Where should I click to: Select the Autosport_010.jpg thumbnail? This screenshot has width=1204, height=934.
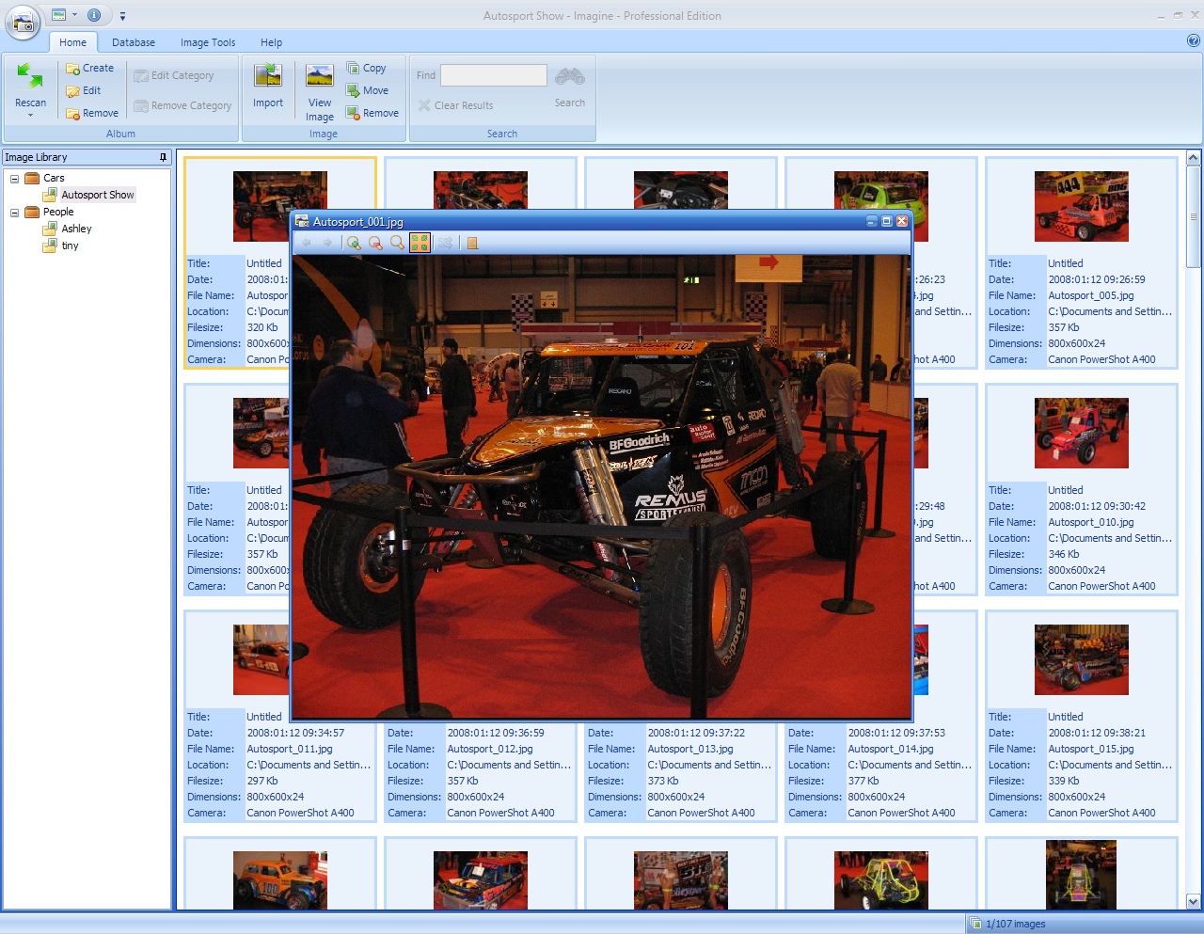click(1081, 434)
